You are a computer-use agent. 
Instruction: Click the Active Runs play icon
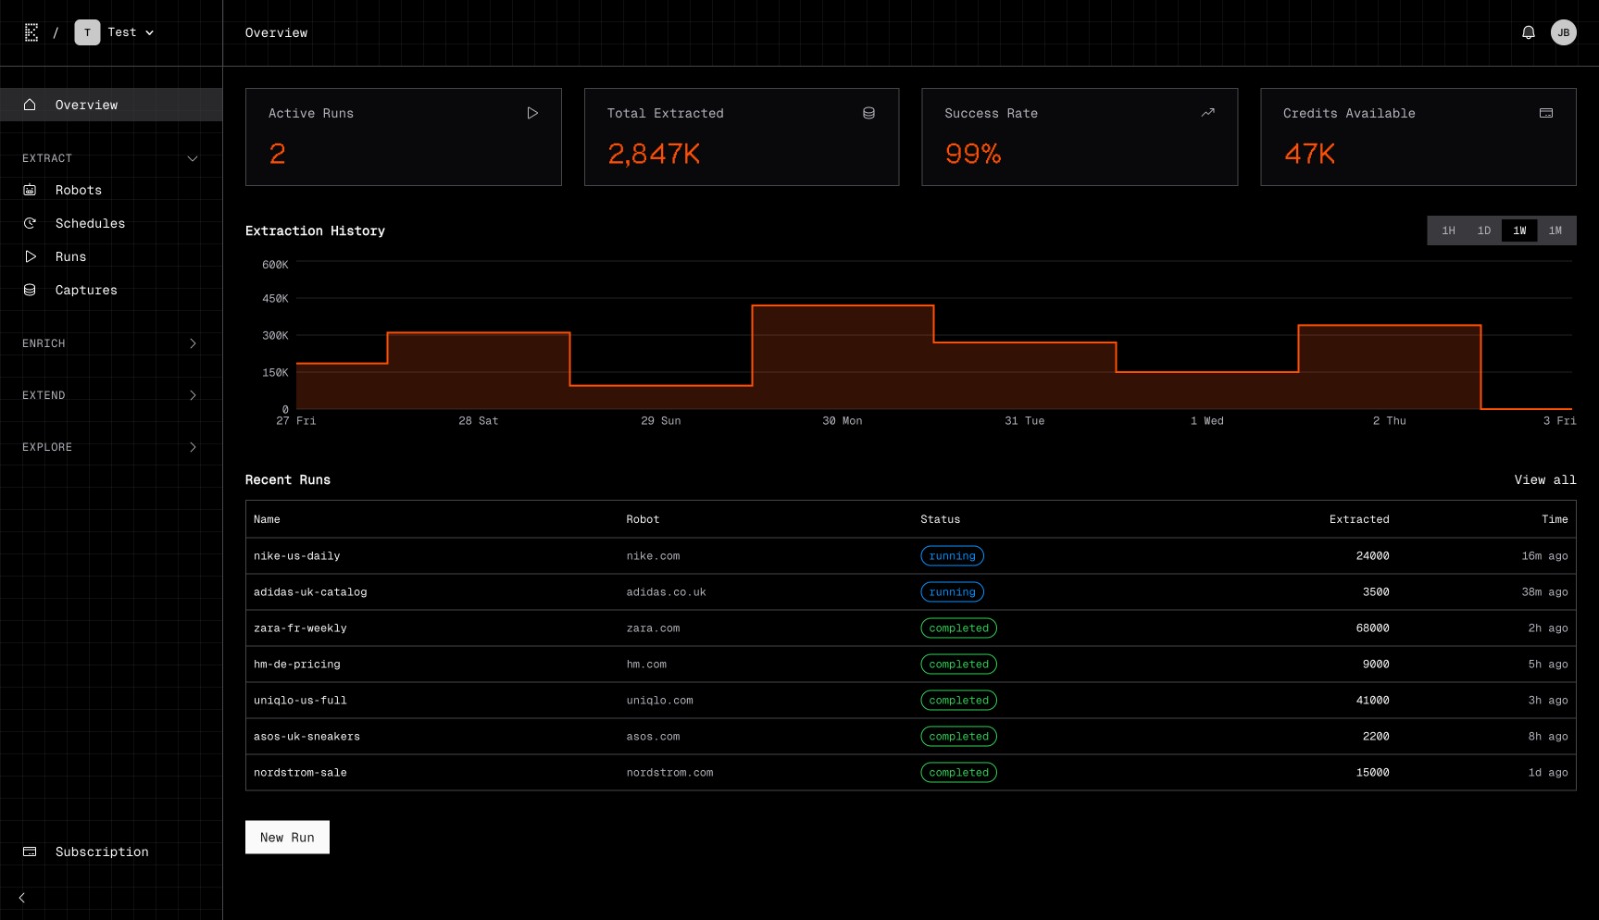(532, 113)
